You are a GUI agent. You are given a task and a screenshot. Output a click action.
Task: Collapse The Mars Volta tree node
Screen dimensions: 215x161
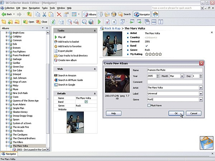click(6, 146)
